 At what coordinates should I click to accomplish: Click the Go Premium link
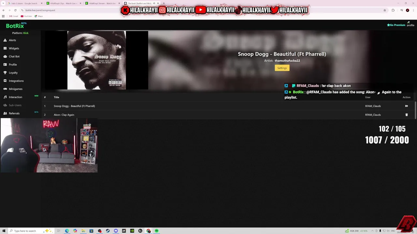(x=396, y=25)
